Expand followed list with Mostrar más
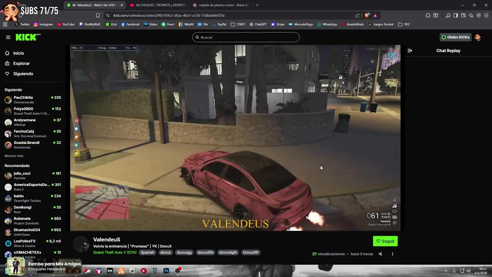 (14, 156)
